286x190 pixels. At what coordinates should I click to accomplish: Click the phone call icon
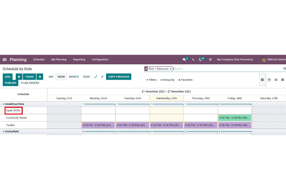193,60
